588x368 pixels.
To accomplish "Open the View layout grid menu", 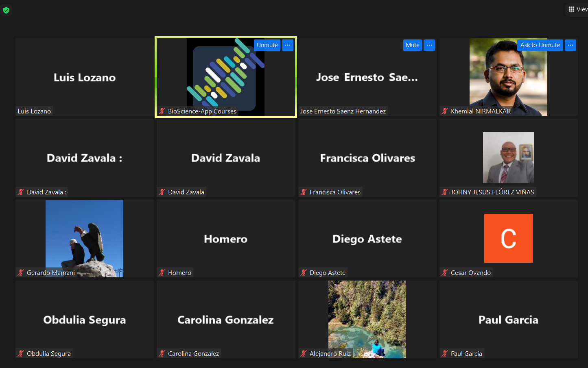I will [577, 9].
